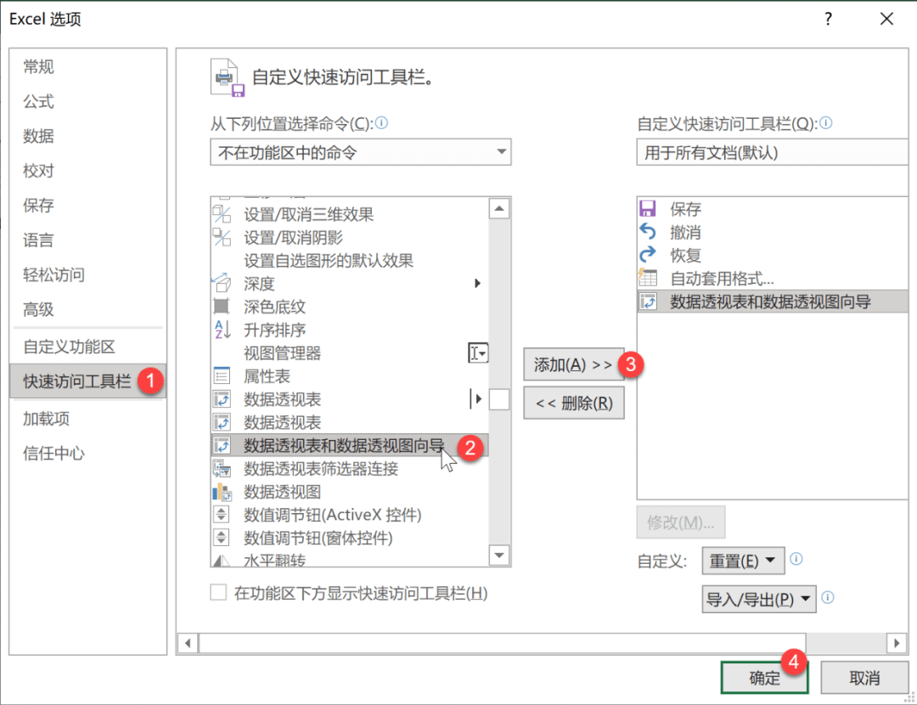
Task: Select 数据透视表筛选器连接 command text
Action: 321,469
